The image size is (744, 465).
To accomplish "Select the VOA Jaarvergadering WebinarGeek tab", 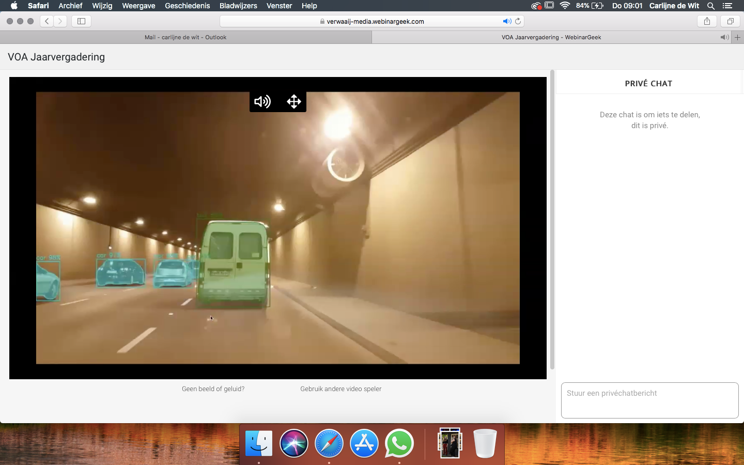I will pos(551,37).
